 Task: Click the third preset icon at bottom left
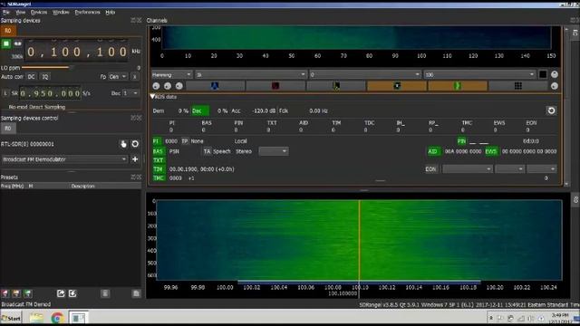pos(28,293)
